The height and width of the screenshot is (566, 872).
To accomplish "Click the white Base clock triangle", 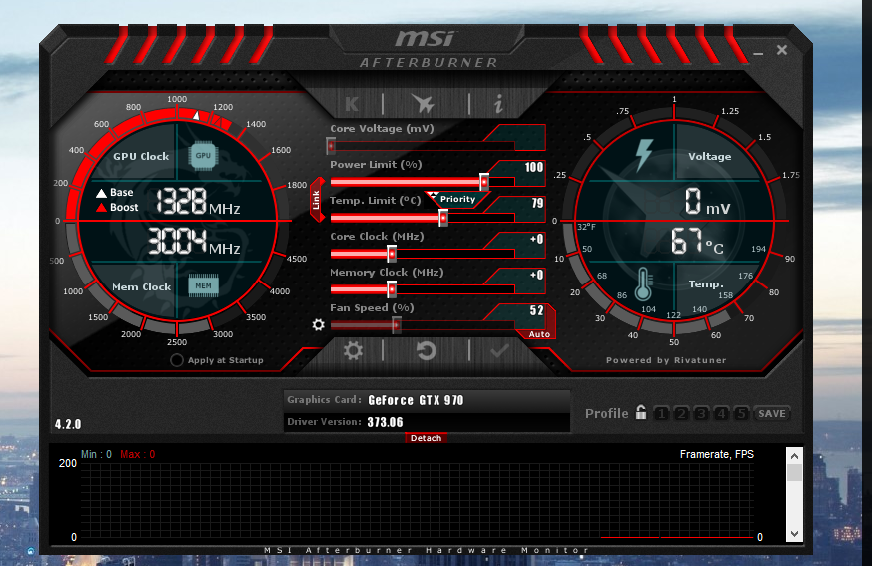I will click(x=101, y=193).
